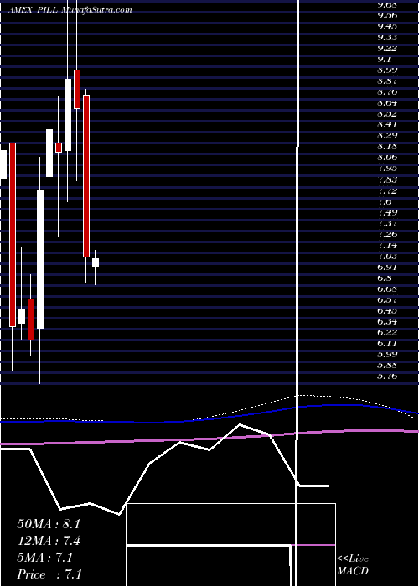Viewport: 419px width, 587px height.
Task: Select the 50MA : 8.1 readout
Action: [x=49, y=524]
